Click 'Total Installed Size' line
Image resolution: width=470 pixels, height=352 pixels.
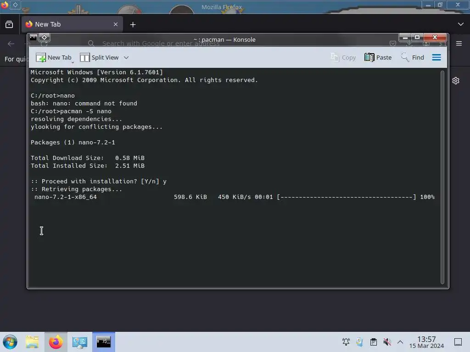point(88,166)
